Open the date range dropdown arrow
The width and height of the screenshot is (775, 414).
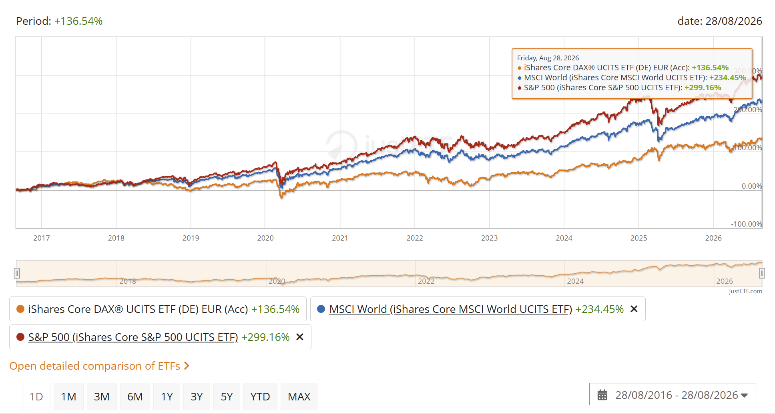click(x=744, y=395)
